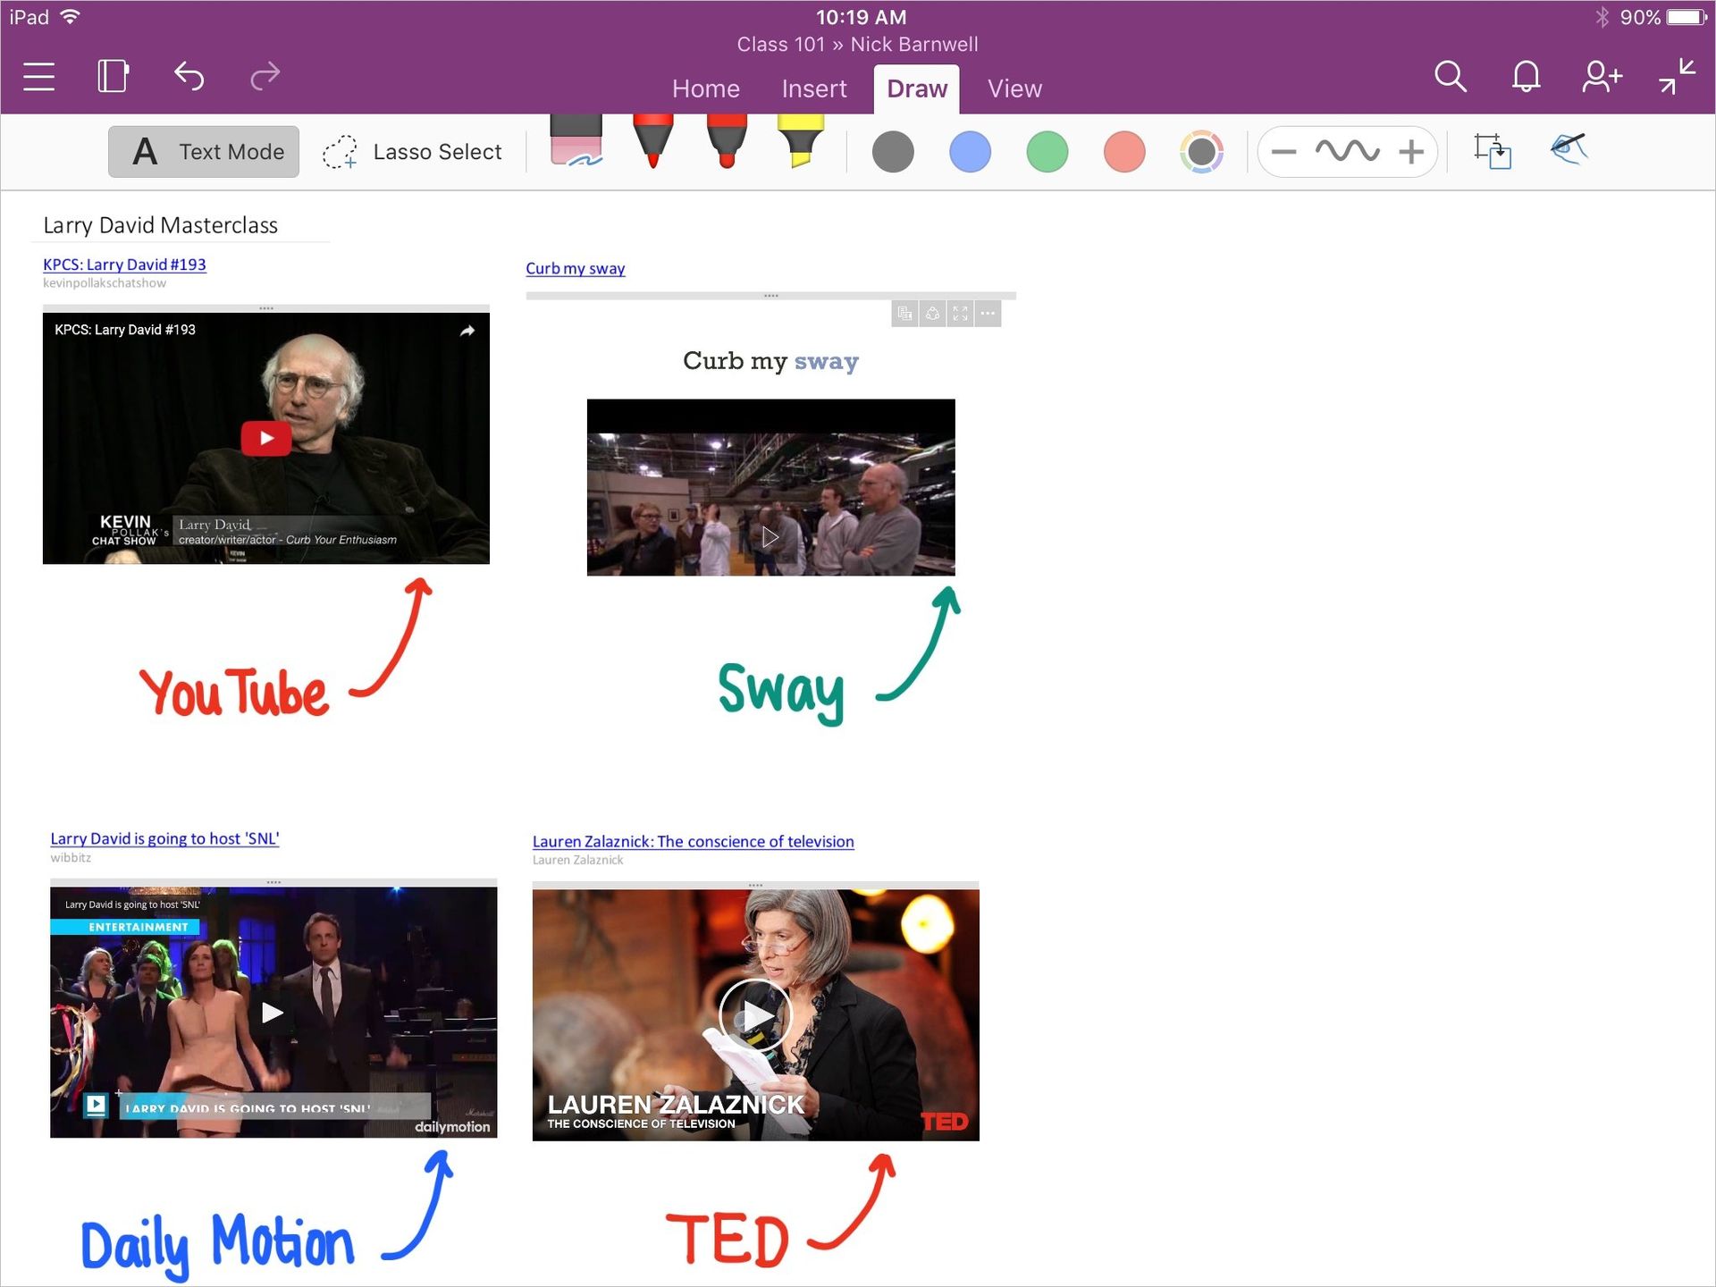
Task: Open KPCS Larry David video link
Action: (x=123, y=264)
